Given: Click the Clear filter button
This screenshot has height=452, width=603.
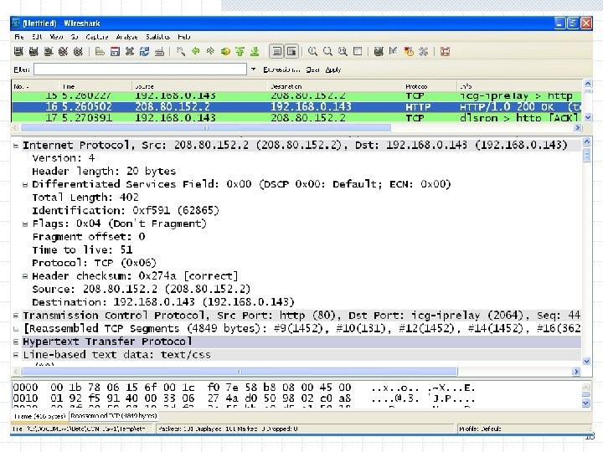Looking at the screenshot, I should pyautogui.click(x=312, y=69).
